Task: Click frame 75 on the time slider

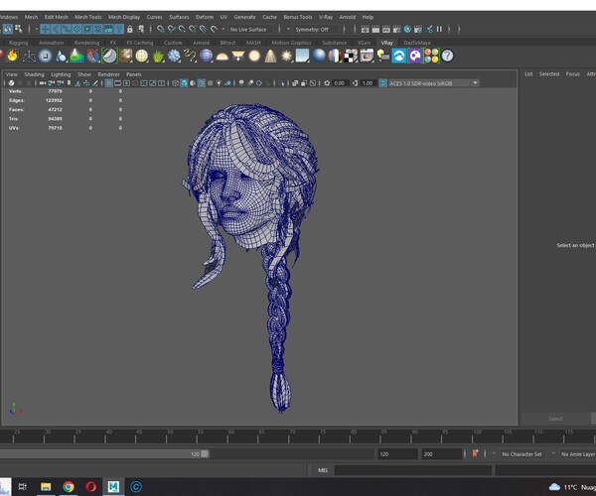Action: click(x=322, y=436)
